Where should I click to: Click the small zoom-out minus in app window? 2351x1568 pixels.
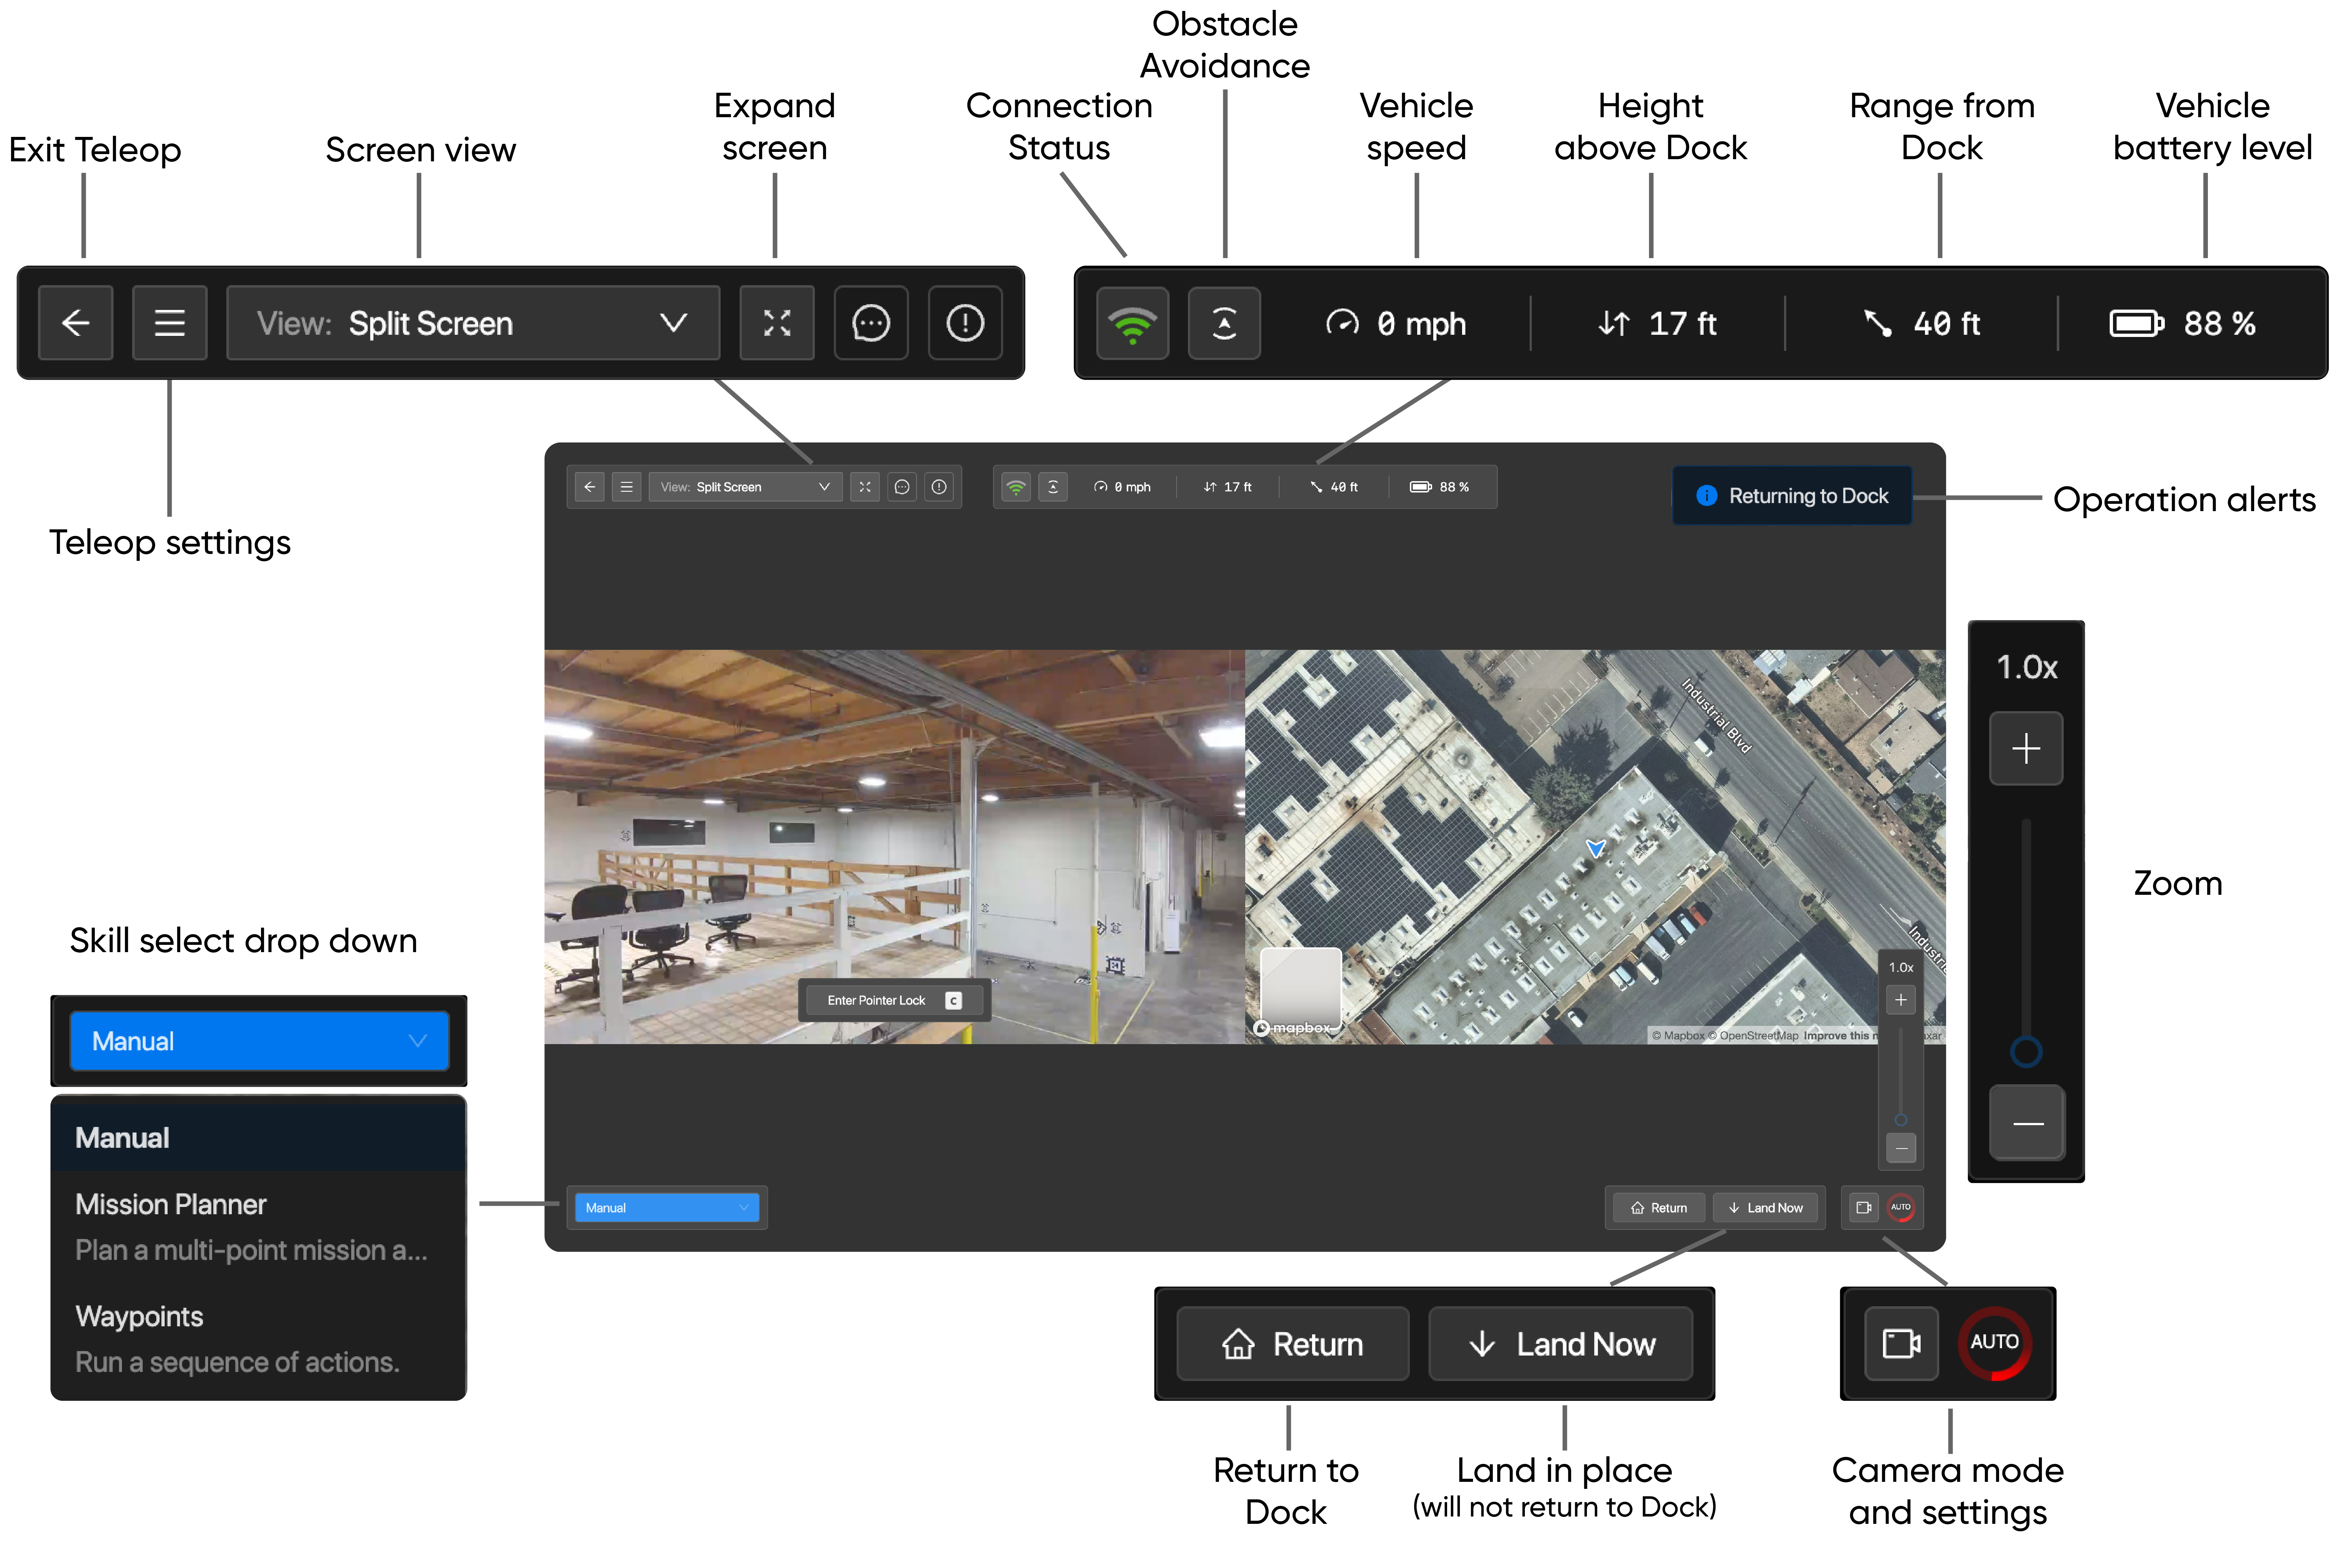pos(1901,1148)
